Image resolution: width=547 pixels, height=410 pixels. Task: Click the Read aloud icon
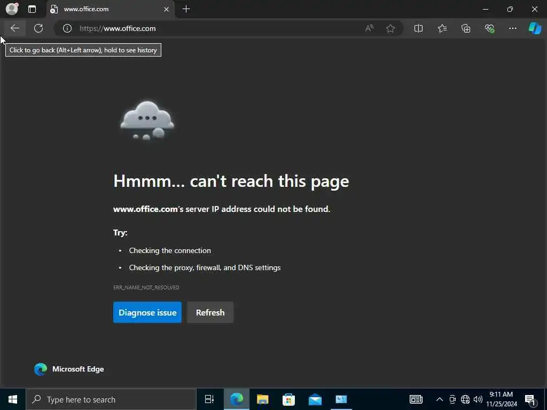tap(369, 28)
